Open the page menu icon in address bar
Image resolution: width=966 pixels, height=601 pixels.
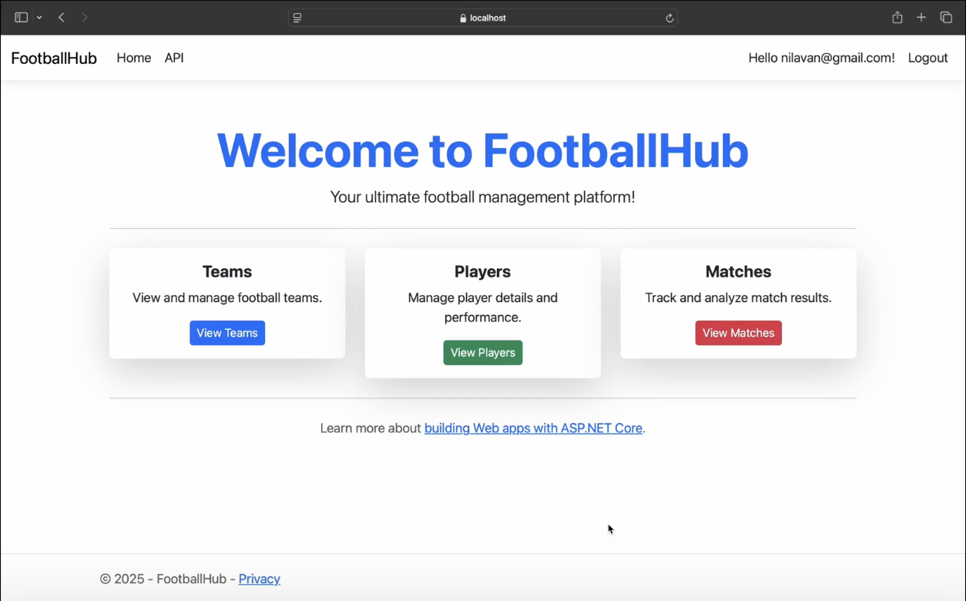[x=297, y=18]
